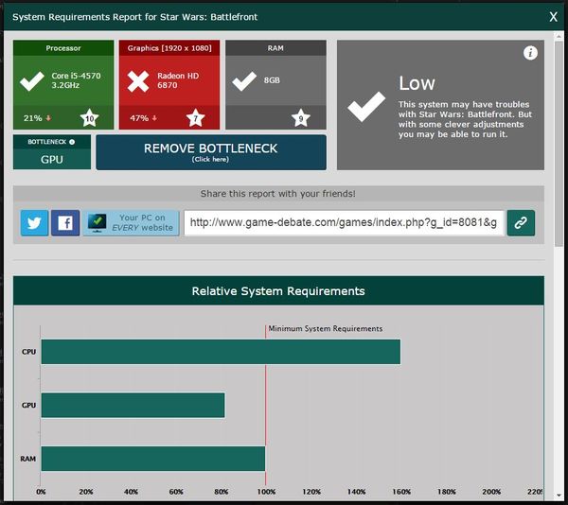Click the Processor star rating 10 badge
This screenshot has width=568, height=505.
click(x=89, y=118)
